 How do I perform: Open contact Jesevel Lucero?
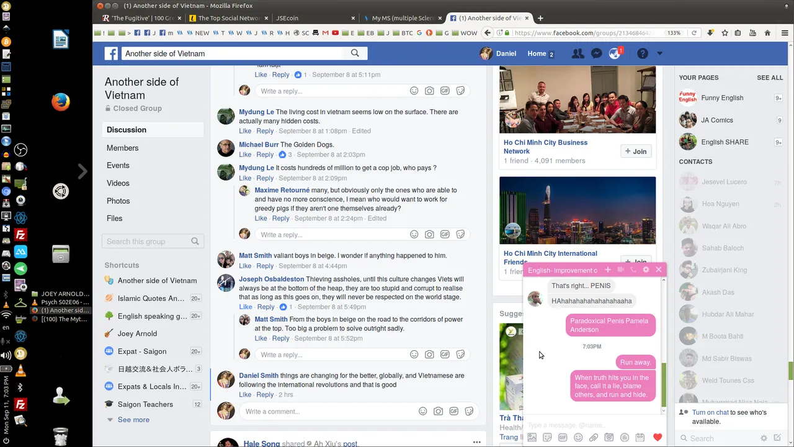[724, 182]
